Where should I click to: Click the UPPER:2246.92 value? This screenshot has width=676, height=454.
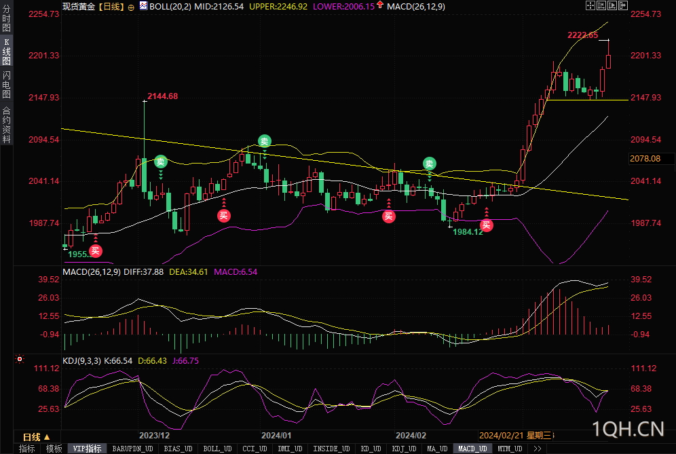click(x=278, y=7)
